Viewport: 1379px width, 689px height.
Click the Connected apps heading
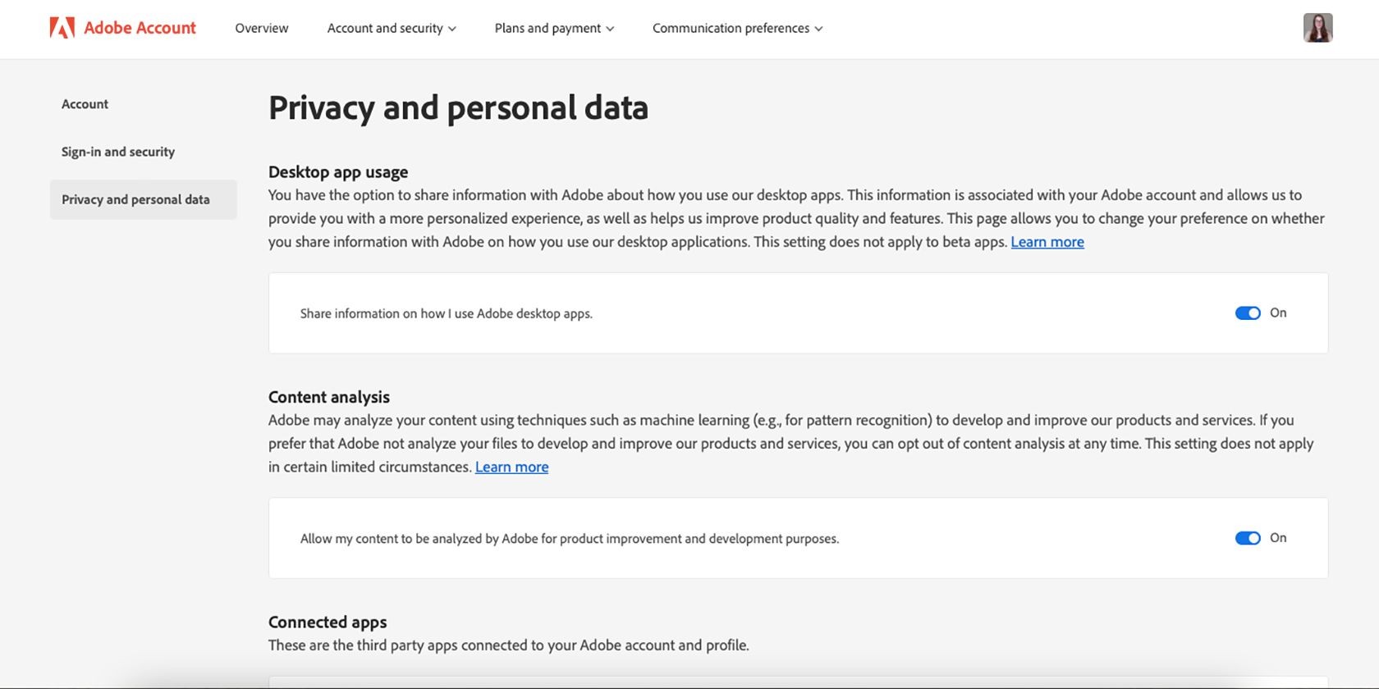click(328, 622)
